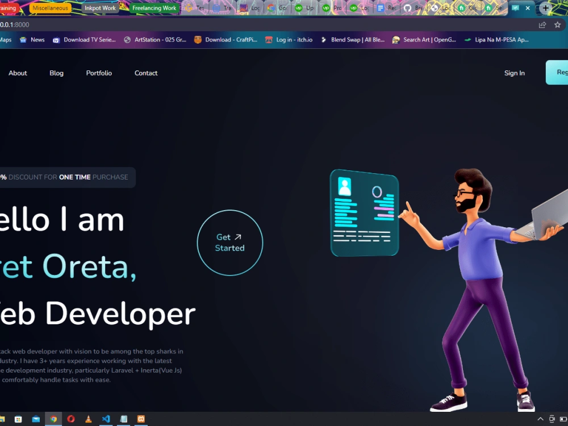Bookmark this page with the star icon

coord(558,24)
